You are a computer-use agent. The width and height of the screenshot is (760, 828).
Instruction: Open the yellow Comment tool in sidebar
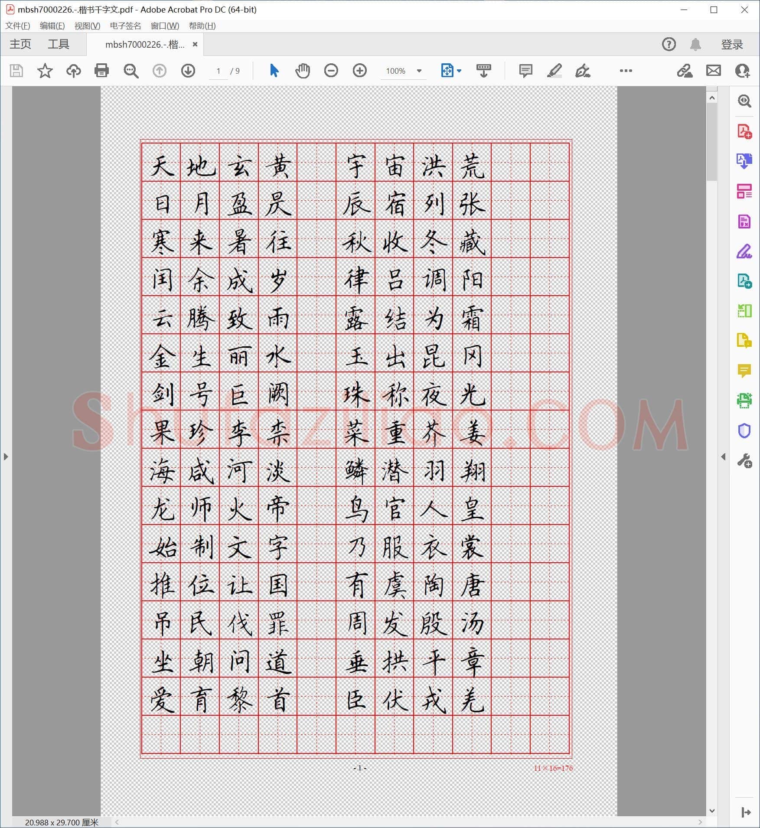(x=744, y=371)
